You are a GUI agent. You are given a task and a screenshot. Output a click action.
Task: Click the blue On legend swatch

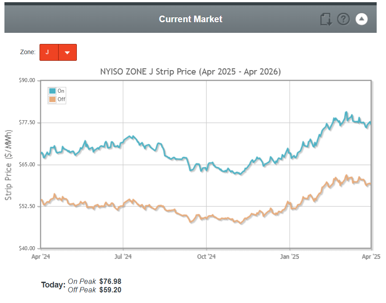pos(53,91)
